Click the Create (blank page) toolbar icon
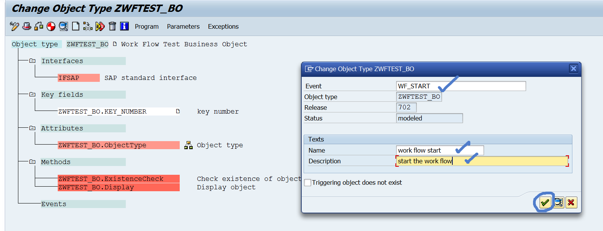 (76, 26)
